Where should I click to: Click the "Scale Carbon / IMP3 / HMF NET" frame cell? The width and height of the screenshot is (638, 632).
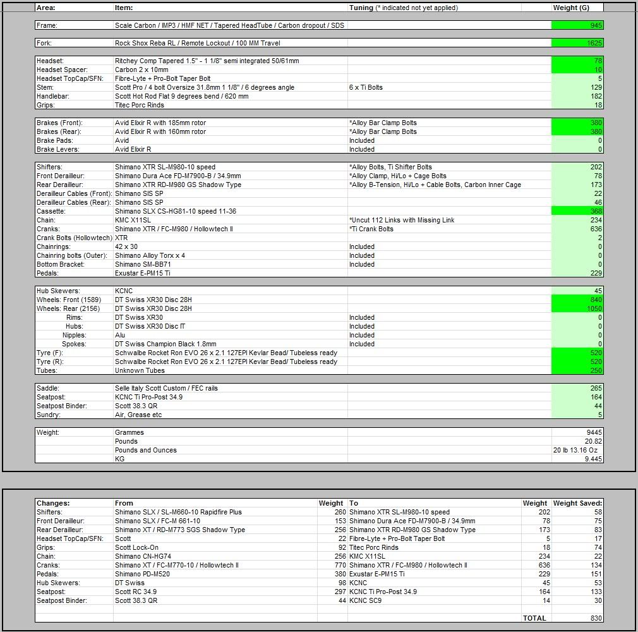coord(229,25)
